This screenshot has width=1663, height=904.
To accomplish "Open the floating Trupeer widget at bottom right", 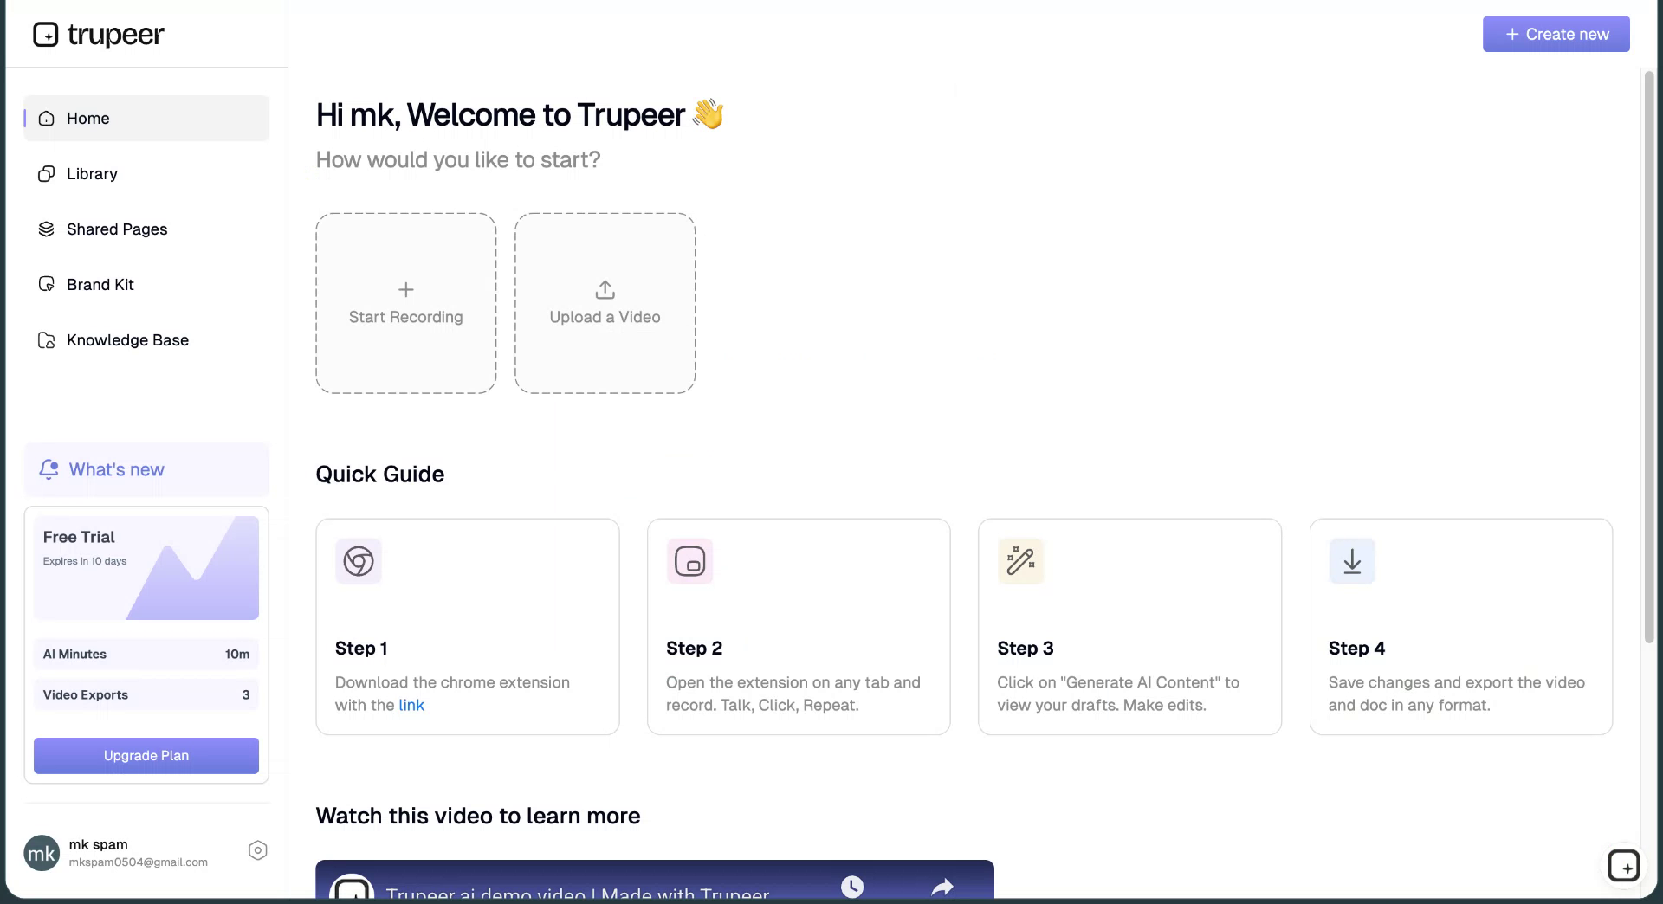I will click(1623, 865).
